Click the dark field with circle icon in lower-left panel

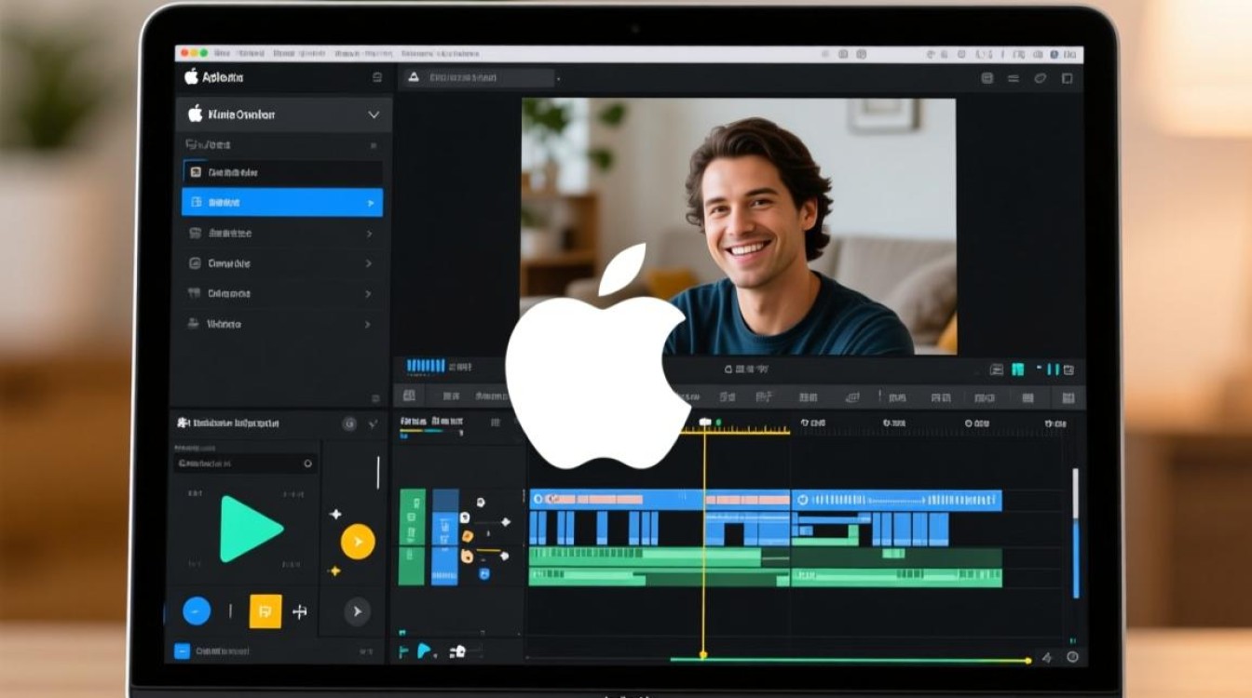coord(246,463)
